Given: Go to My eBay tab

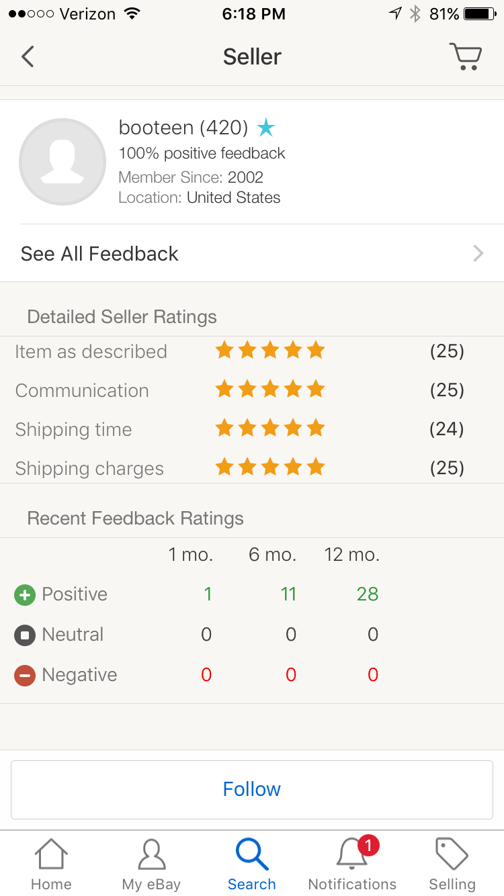Looking at the screenshot, I should coord(151,864).
